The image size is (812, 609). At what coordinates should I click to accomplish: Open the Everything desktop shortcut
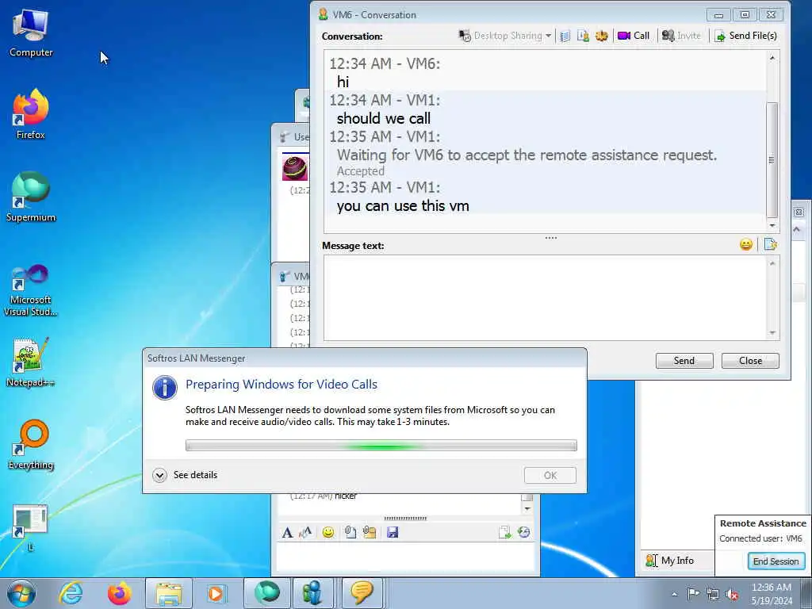coord(31,444)
